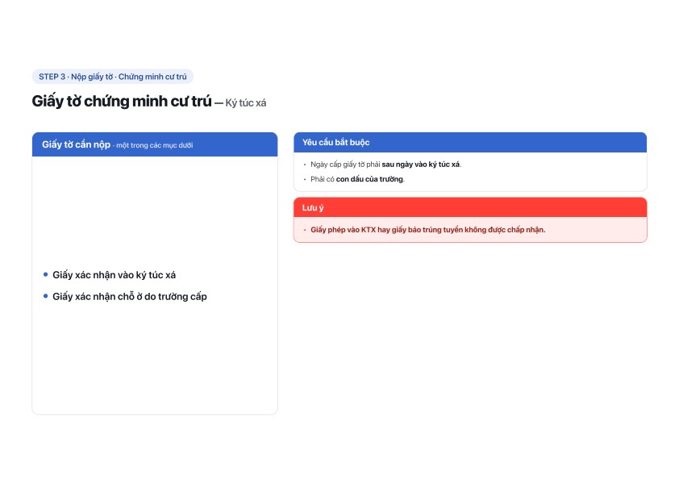Click the "Giấy tờ cần nộp" card header
679x480 pixels.
click(155, 144)
